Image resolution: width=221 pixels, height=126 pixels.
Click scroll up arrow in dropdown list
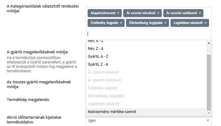pyautogui.click(x=209, y=43)
